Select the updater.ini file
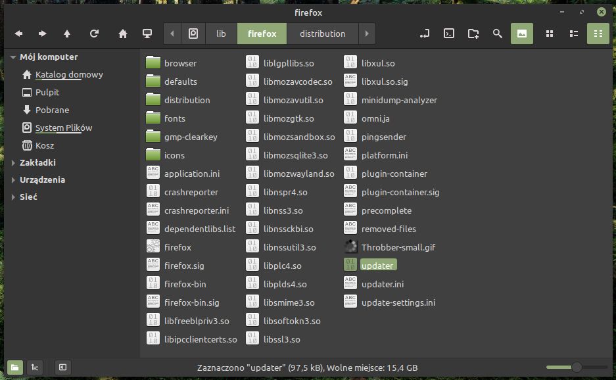The width and height of the screenshot is (616, 380). 373,284
